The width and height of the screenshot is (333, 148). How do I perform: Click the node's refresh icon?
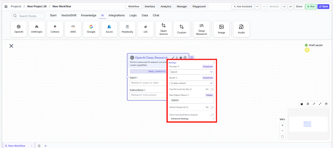pyautogui.click(x=177, y=58)
